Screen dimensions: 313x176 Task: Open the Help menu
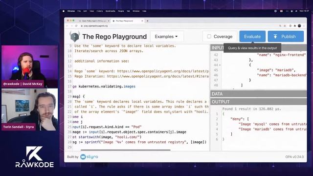tap(144, 11)
